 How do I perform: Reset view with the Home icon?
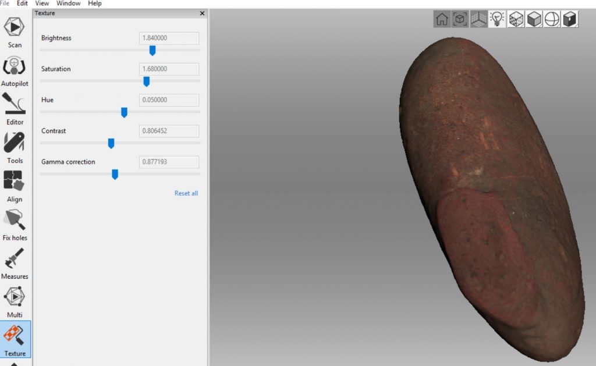click(442, 19)
